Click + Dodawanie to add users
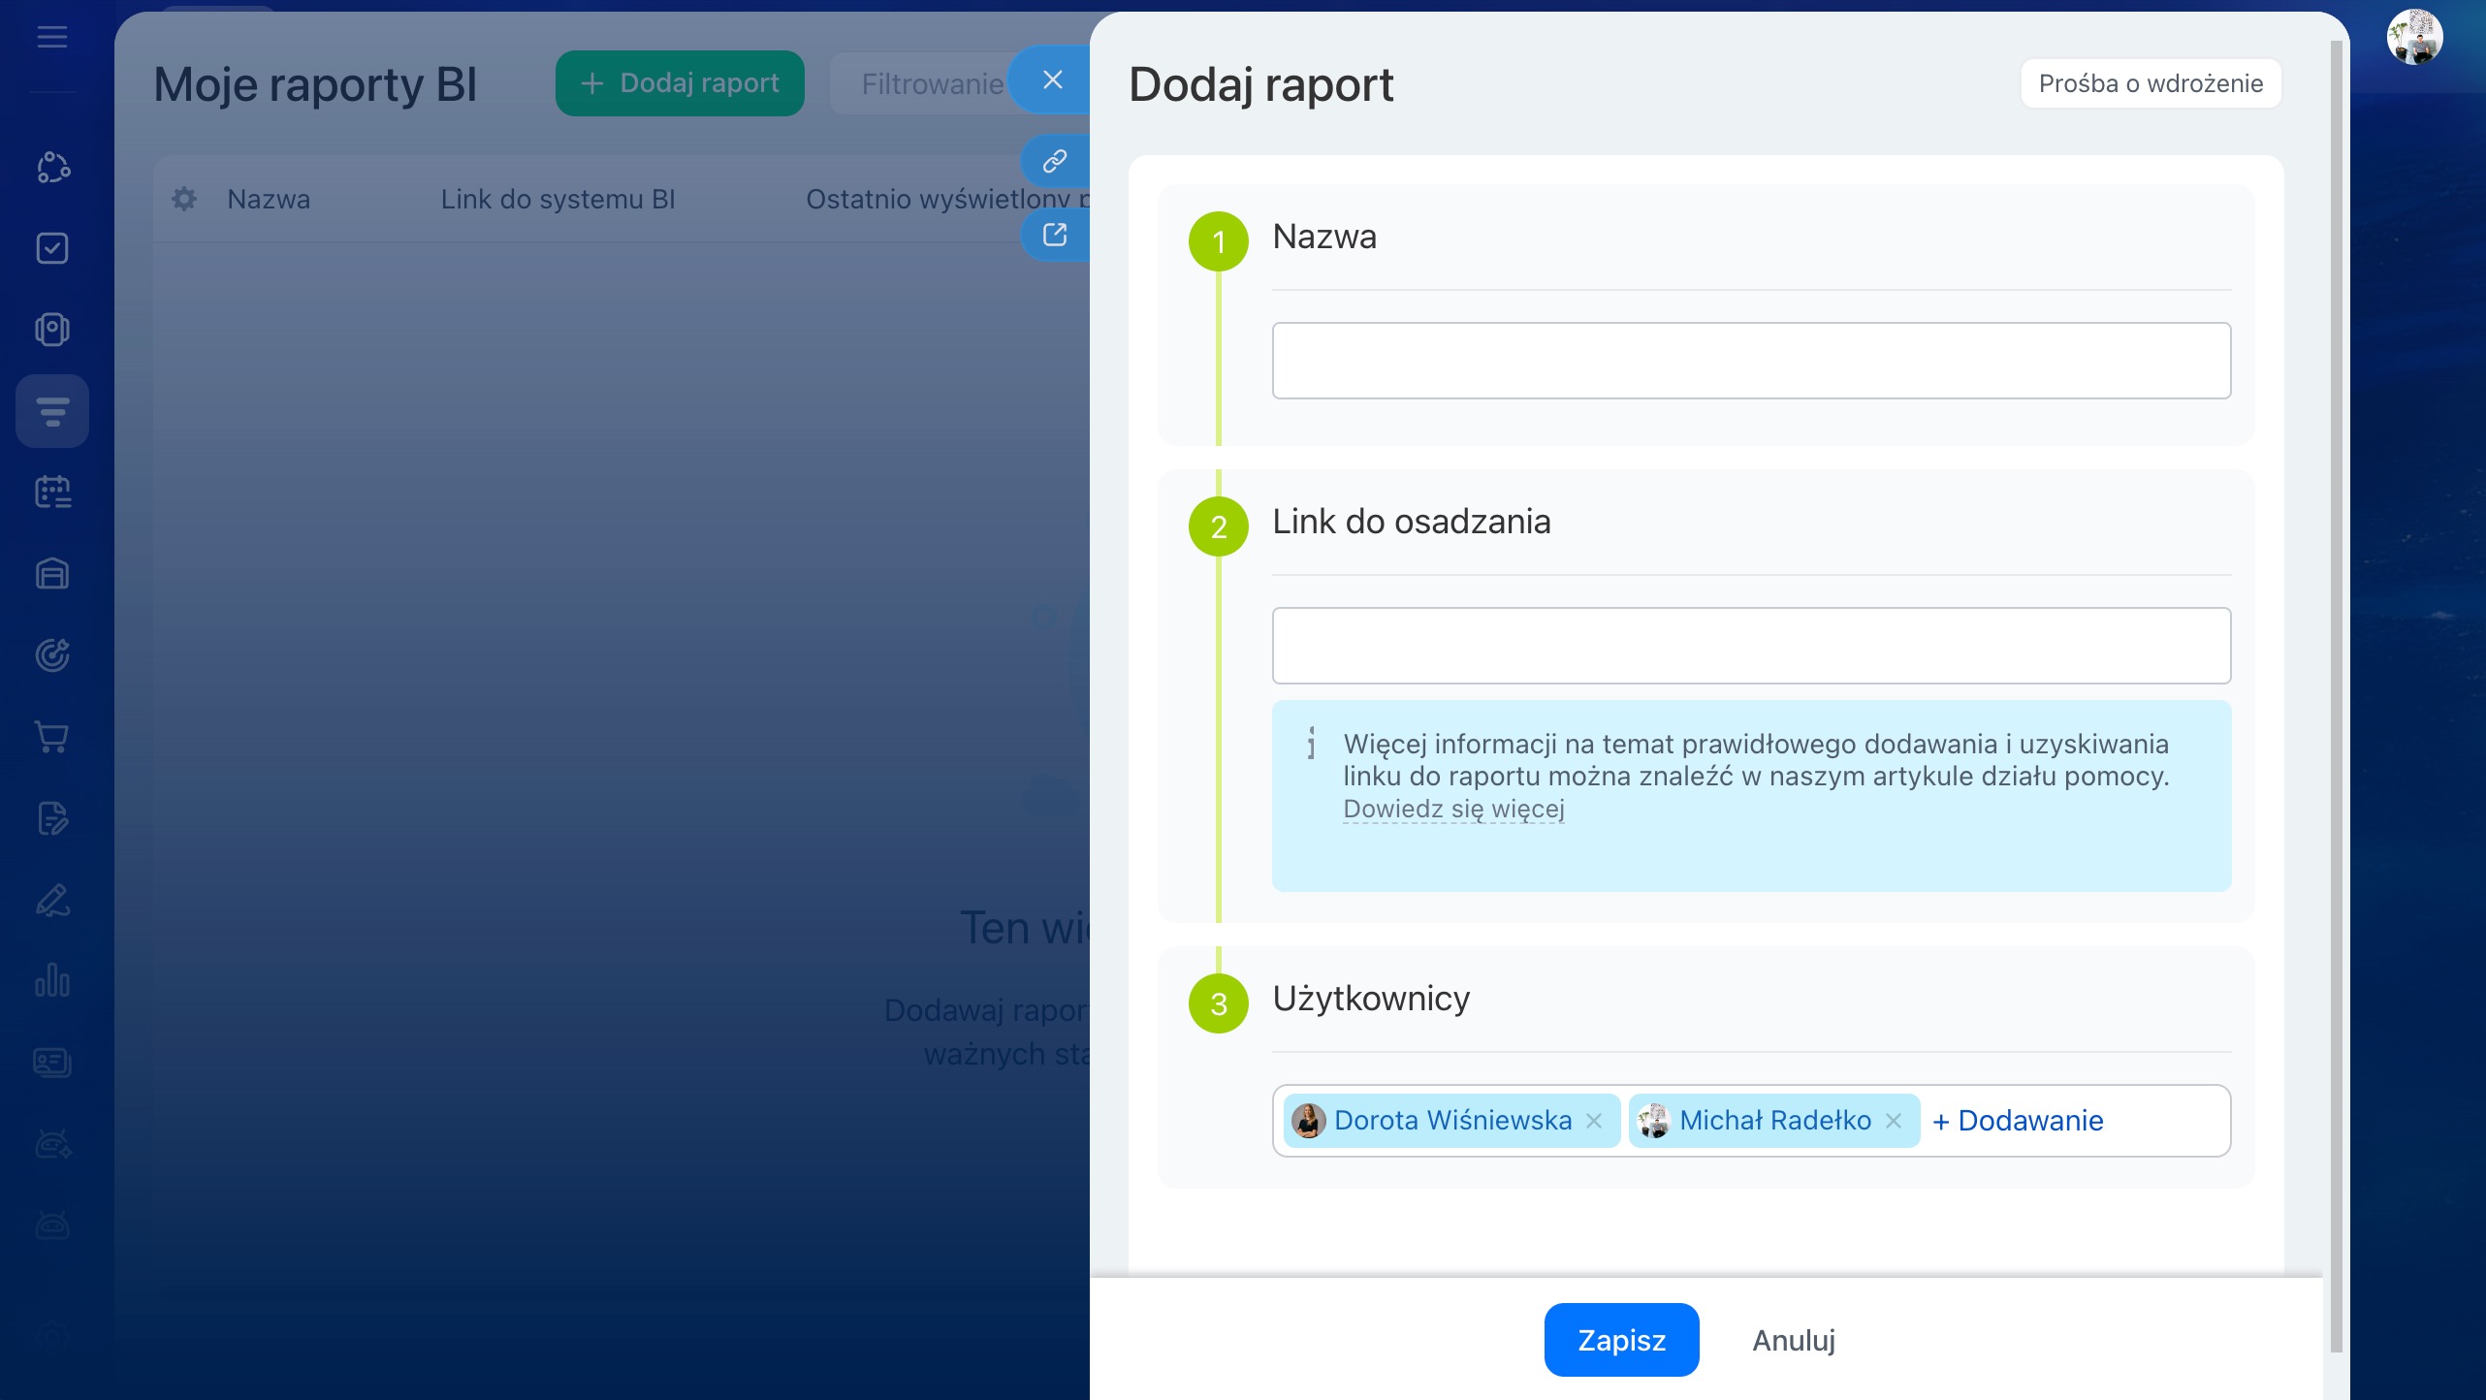The height and width of the screenshot is (1400, 2486). (2019, 1121)
